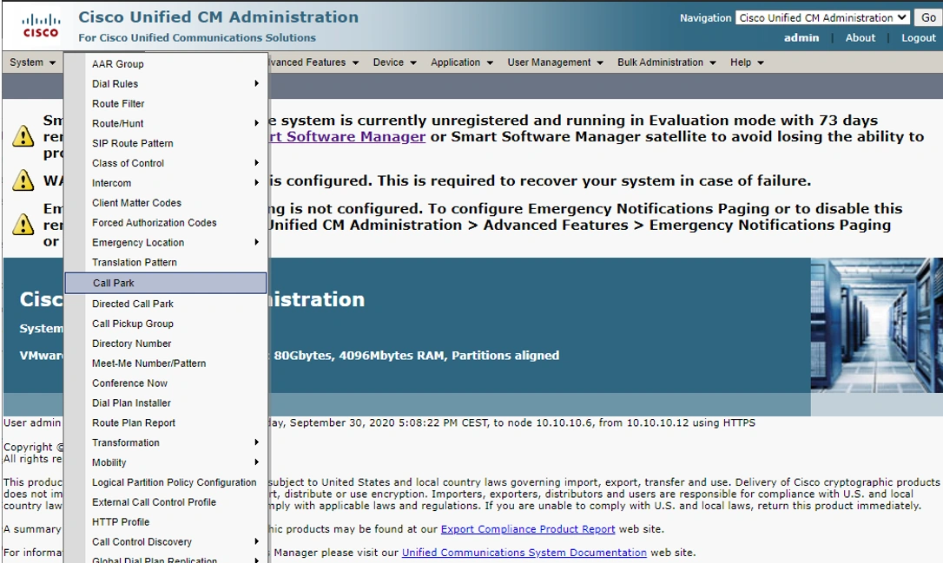Expand the Mobility submenu arrow
The image size is (943, 563).
pos(257,462)
